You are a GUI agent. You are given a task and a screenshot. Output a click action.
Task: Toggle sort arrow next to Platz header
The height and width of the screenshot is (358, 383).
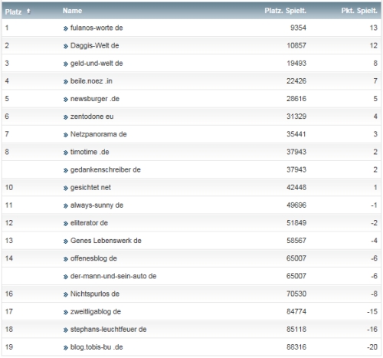[x=28, y=11]
